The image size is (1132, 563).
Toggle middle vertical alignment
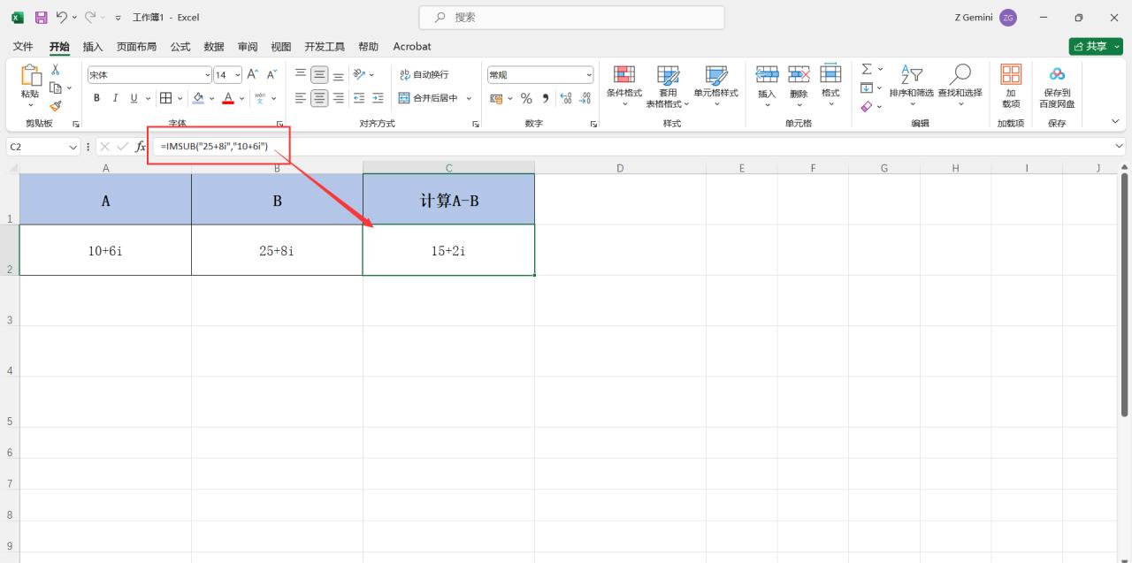pyautogui.click(x=319, y=75)
